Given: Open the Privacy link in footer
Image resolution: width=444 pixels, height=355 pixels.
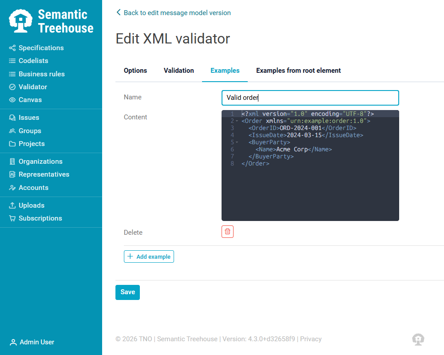Looking at the screenshot, I should (x=311, y=339).
